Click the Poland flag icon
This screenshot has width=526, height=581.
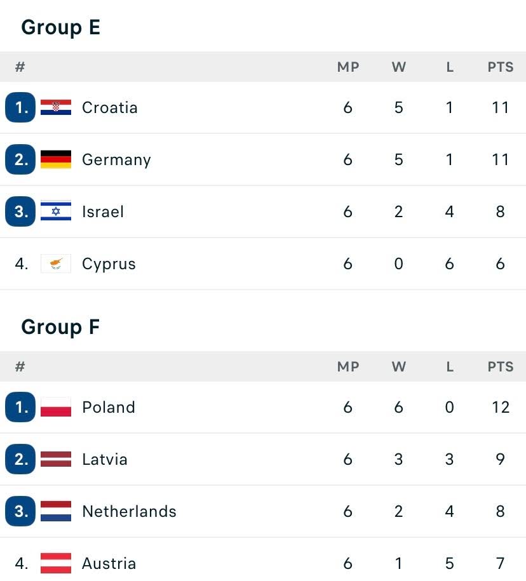click(x=56, y=407)
